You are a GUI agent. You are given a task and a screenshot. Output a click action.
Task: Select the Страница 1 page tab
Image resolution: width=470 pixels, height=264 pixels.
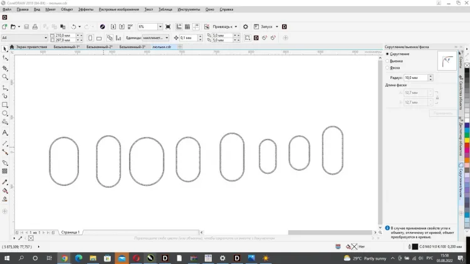[70, 232]
